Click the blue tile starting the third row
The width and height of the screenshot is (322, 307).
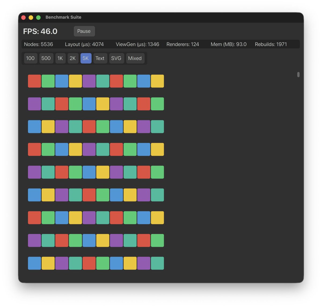point(34,126)
